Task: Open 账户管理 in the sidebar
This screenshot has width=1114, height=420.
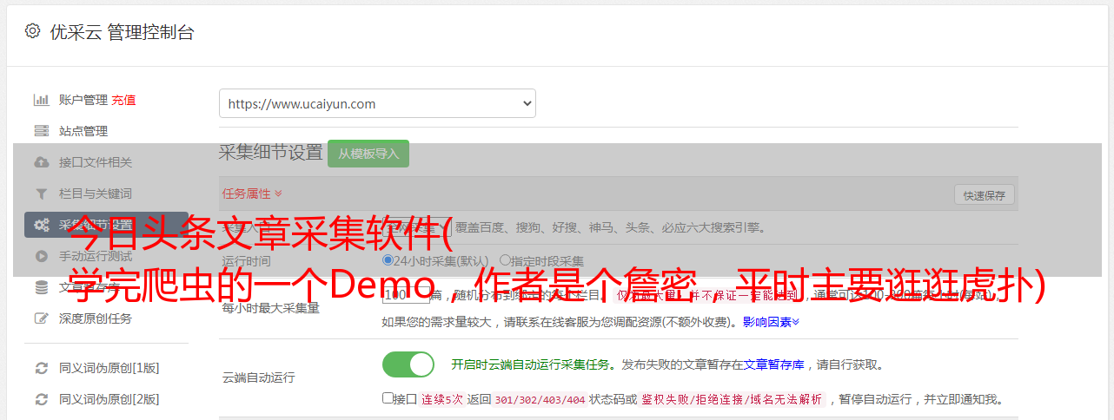Action: click(x=83, y=100)
